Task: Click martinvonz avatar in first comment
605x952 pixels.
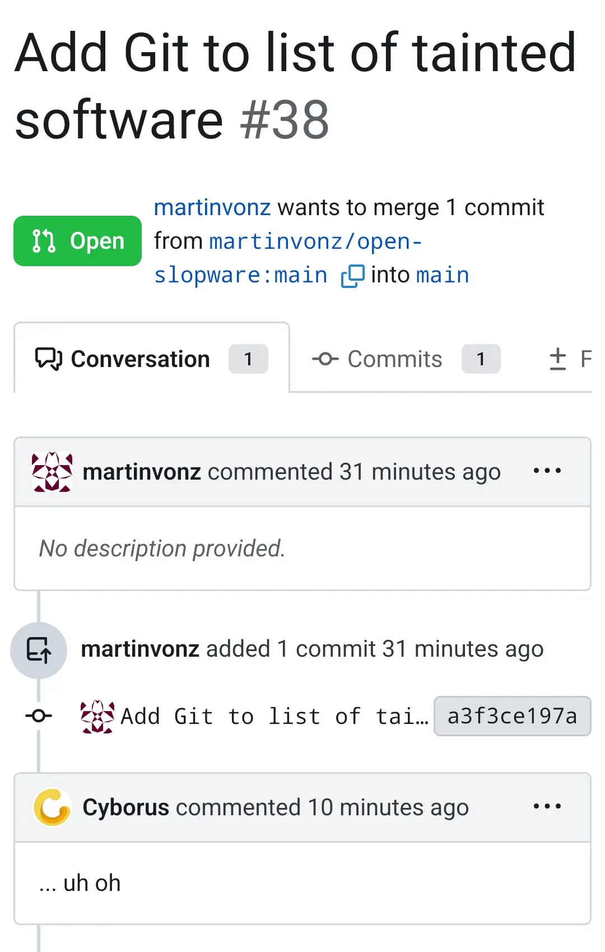Action: pos(52,472)
